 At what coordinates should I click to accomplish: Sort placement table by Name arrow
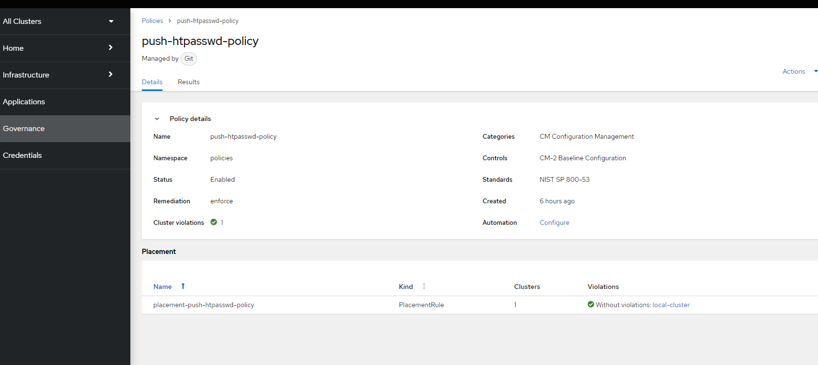pyautogui.click(x=183, y=286)
